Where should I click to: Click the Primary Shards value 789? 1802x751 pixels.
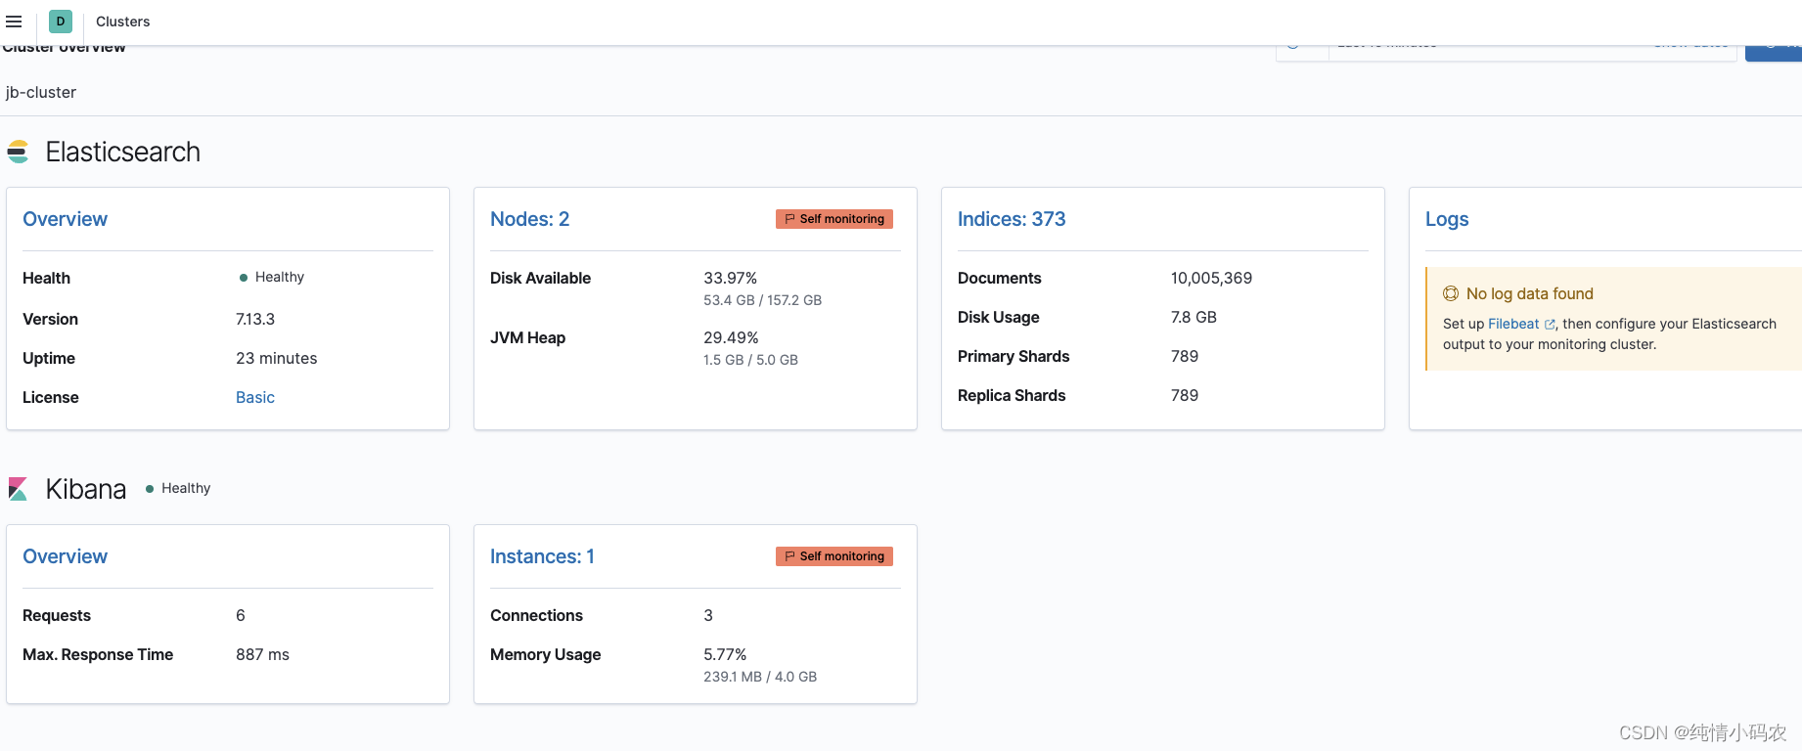1185,356
